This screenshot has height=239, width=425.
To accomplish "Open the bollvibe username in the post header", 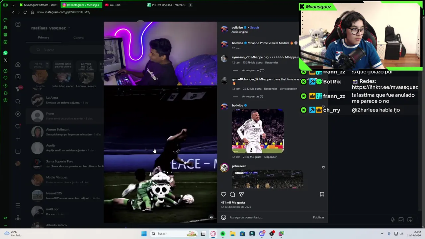I will tap(237, 28).
